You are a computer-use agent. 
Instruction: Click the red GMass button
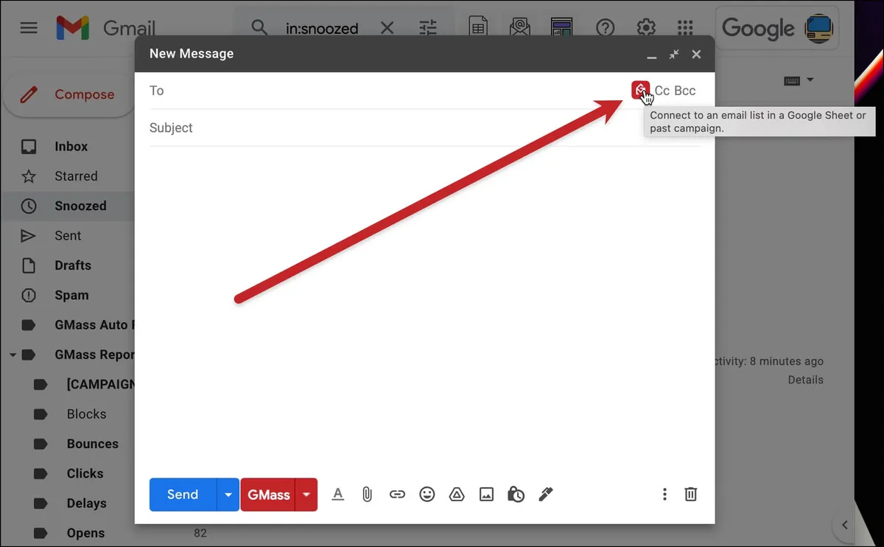tap(268, 495)
